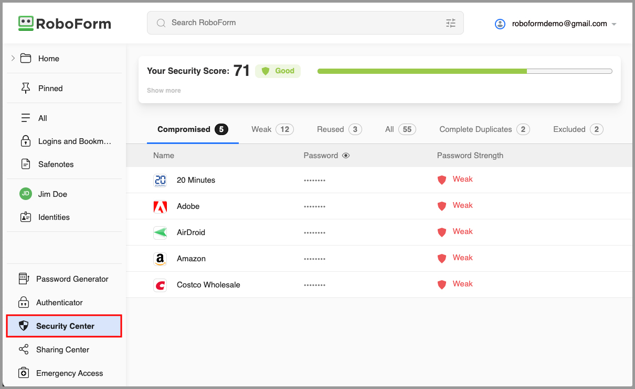The width and height of the screenshot is (635, 389).
Task: Select the Costco Wholesale entry name
Action: 208,285
